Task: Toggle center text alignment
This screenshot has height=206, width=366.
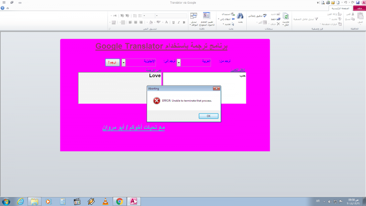Action: tap(135, 22)
